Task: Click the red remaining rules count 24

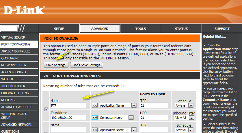Action: pyautogui.click(x=122, y=86)
